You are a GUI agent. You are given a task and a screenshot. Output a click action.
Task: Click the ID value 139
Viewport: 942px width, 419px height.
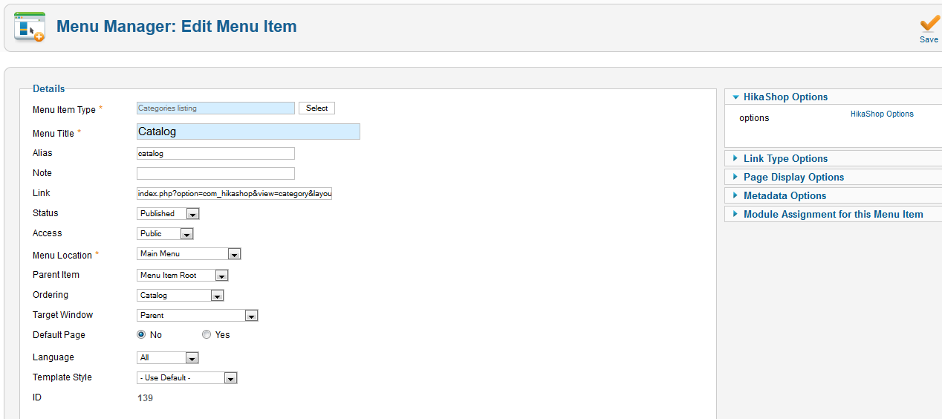[x=145, y=397]
